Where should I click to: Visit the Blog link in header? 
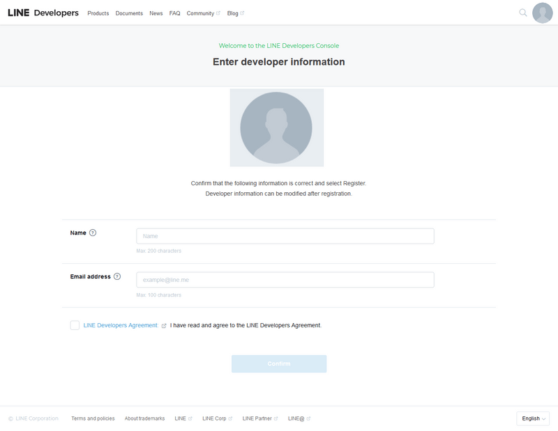pyautogui.click(x=233, y=13)
